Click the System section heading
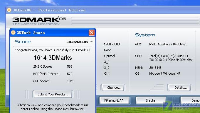The height and width of the screenshot is (113, 200). tap(145, 35)
